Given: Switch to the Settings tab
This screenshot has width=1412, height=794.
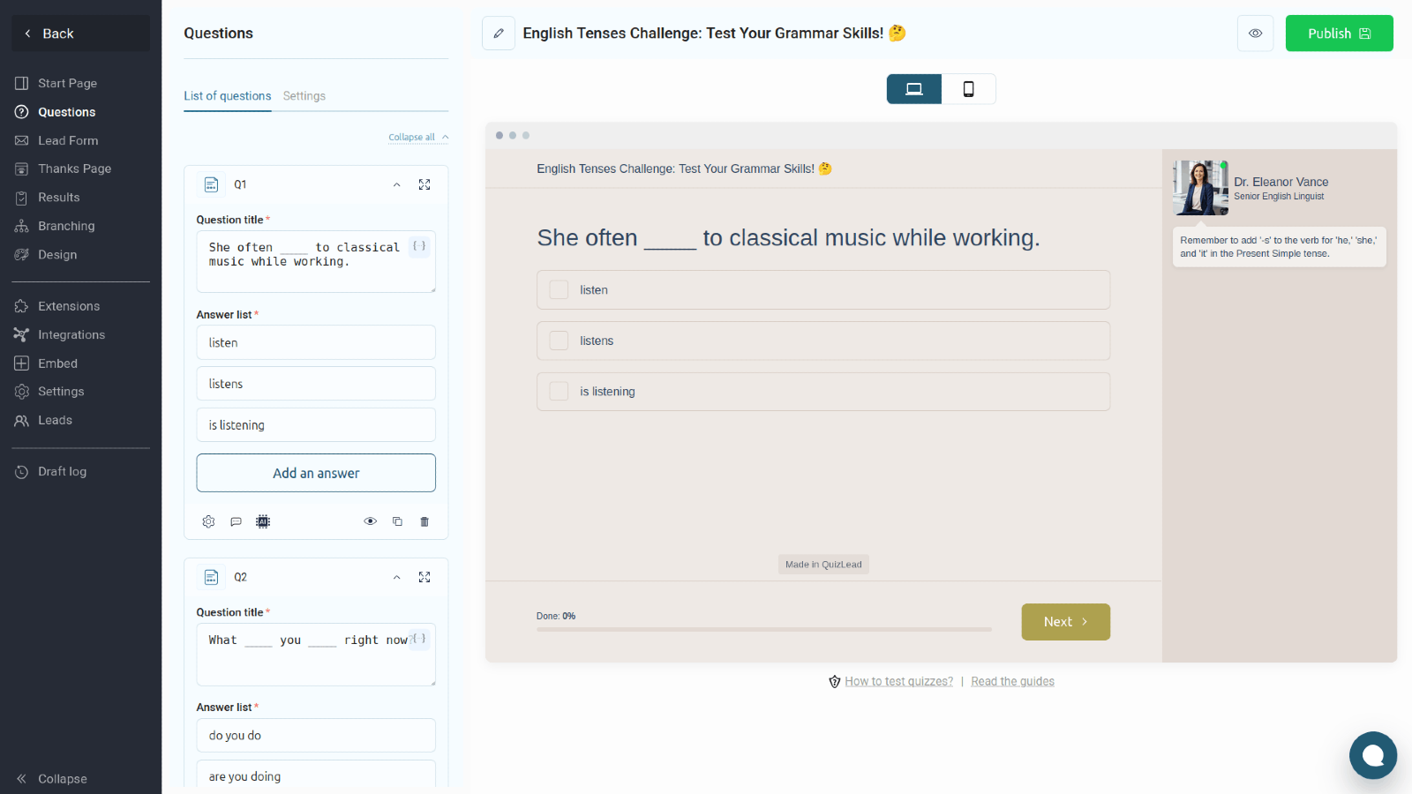Looking at the screenshot, I should point(304,96).
